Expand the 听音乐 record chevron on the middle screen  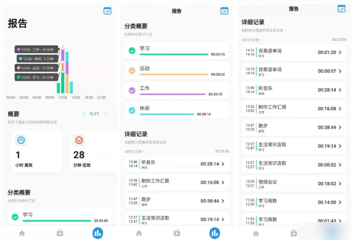pyautogui.click(x=223, y=164)
